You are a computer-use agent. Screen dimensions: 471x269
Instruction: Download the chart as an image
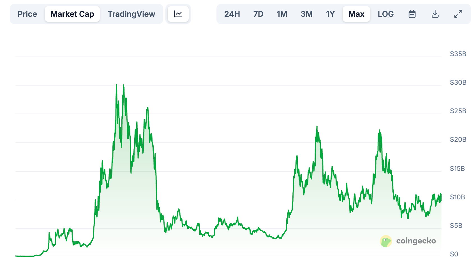point(435,14)
